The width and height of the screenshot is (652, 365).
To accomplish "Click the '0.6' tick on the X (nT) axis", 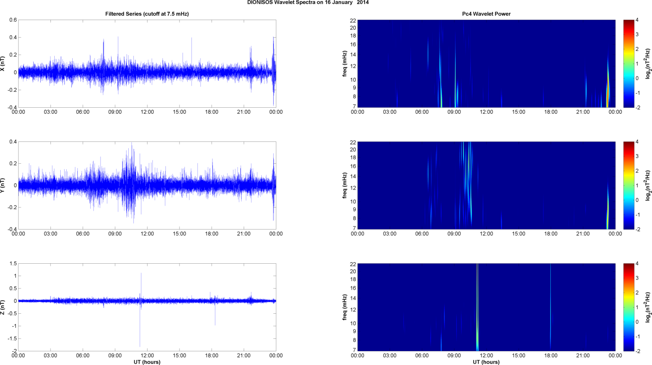I will [13, 20].
